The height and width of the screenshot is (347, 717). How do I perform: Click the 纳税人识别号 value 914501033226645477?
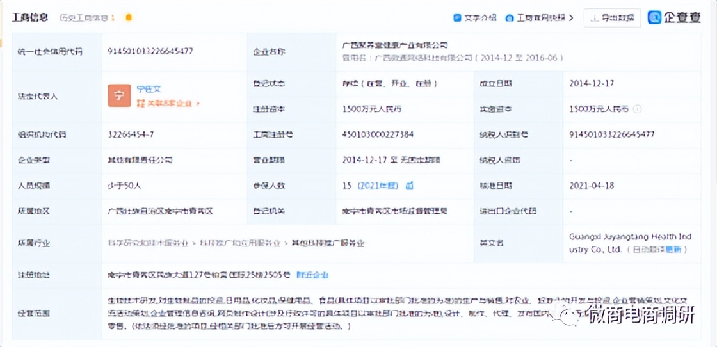(x=612, y=134)
